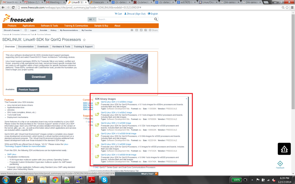The width and height of the screenshot is (295, 184).
Task: Share the page on Facebook
Action: (146, 30)
